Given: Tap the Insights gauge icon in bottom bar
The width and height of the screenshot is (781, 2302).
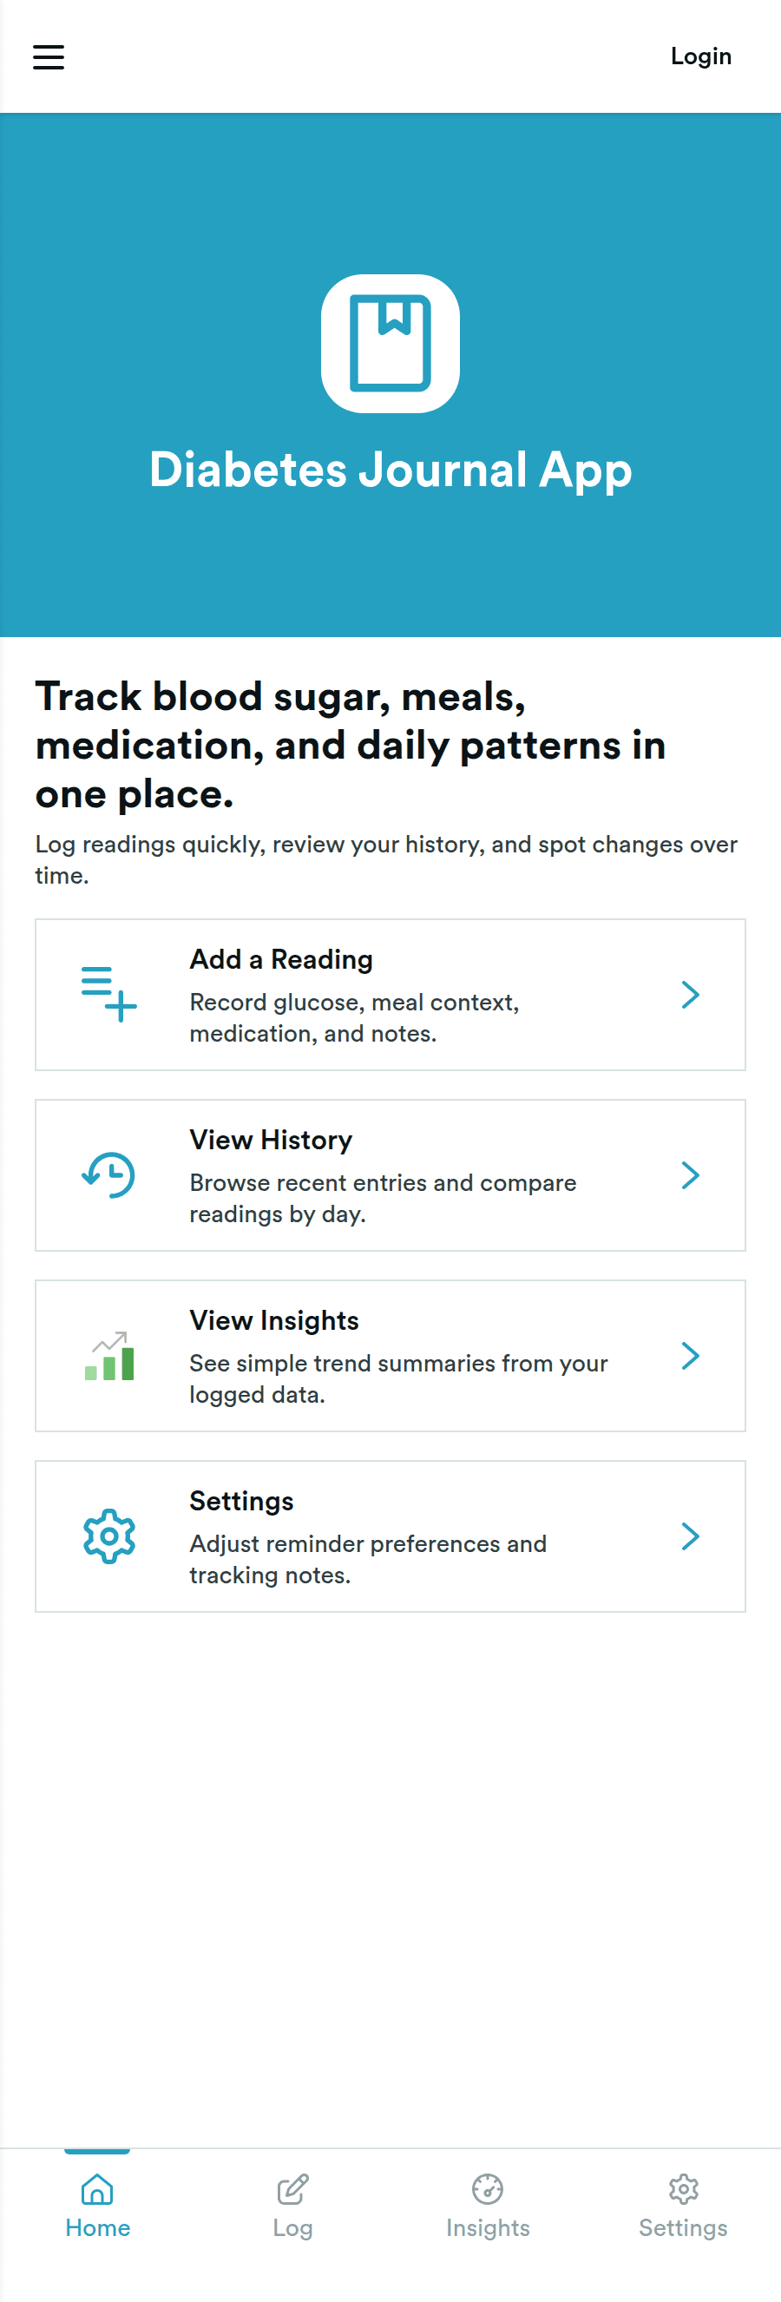Looking at the screenshot, I should [488, 2188].
